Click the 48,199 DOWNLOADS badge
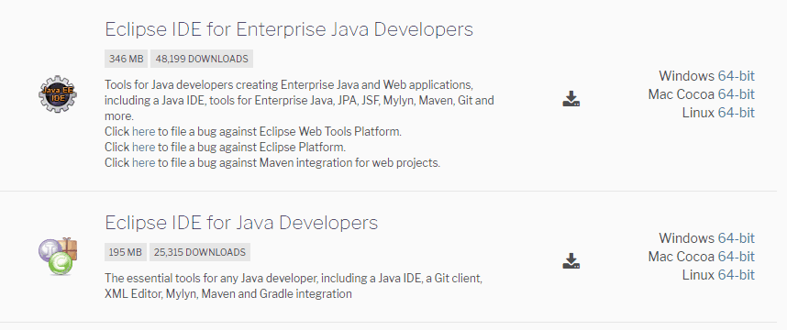 click(x=202, y=59)
